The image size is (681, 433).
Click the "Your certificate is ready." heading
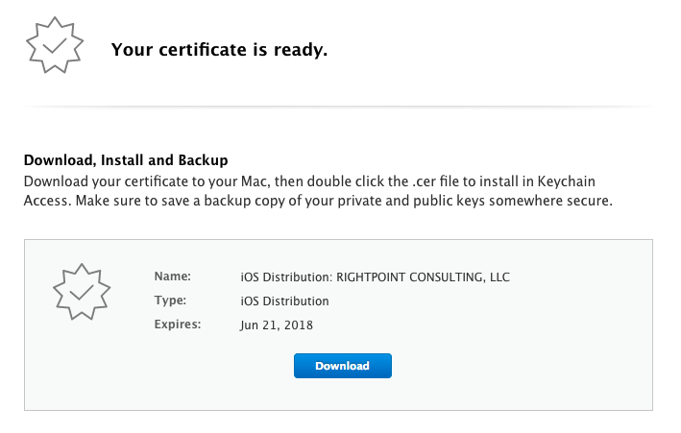click(x=219, y=50)
